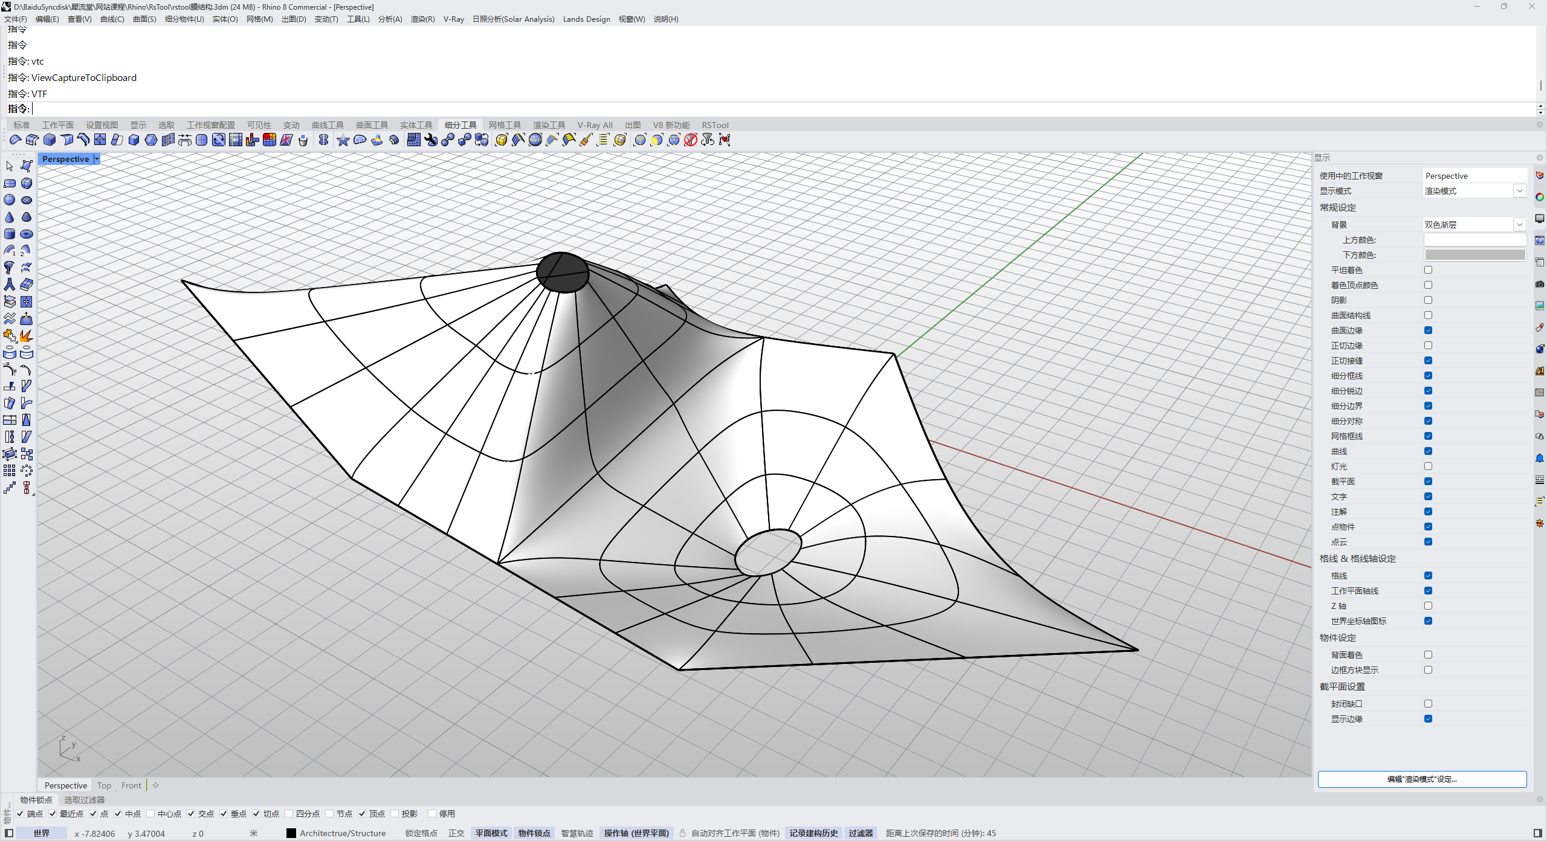The height and width of the screenshot is (841, 1547).
Task: Click the SubD sphere icon
Action: [x=10, y=200]
